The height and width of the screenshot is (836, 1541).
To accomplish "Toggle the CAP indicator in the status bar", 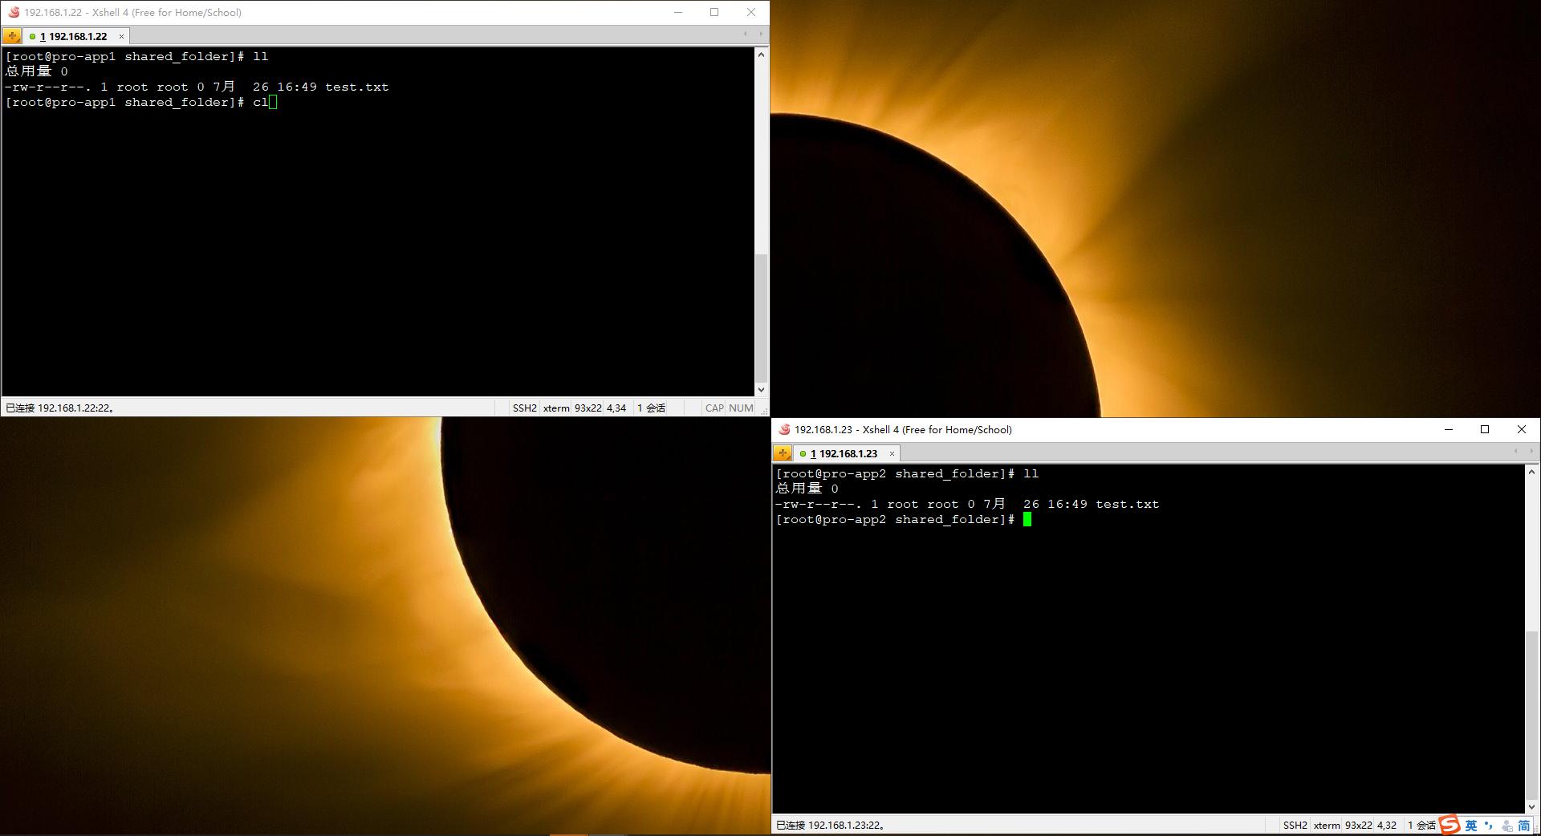I will (x=714, y=408).
